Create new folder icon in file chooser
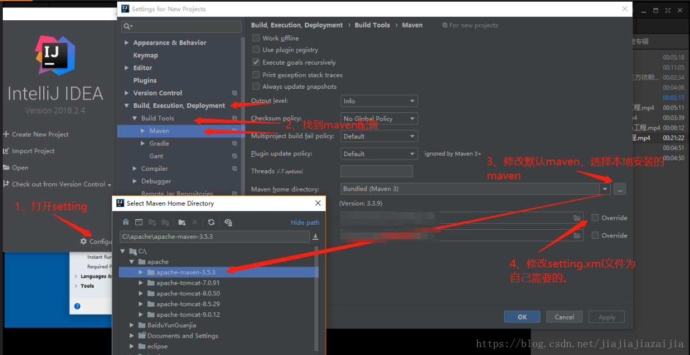The image size is (690, 355). click(181, 222)
